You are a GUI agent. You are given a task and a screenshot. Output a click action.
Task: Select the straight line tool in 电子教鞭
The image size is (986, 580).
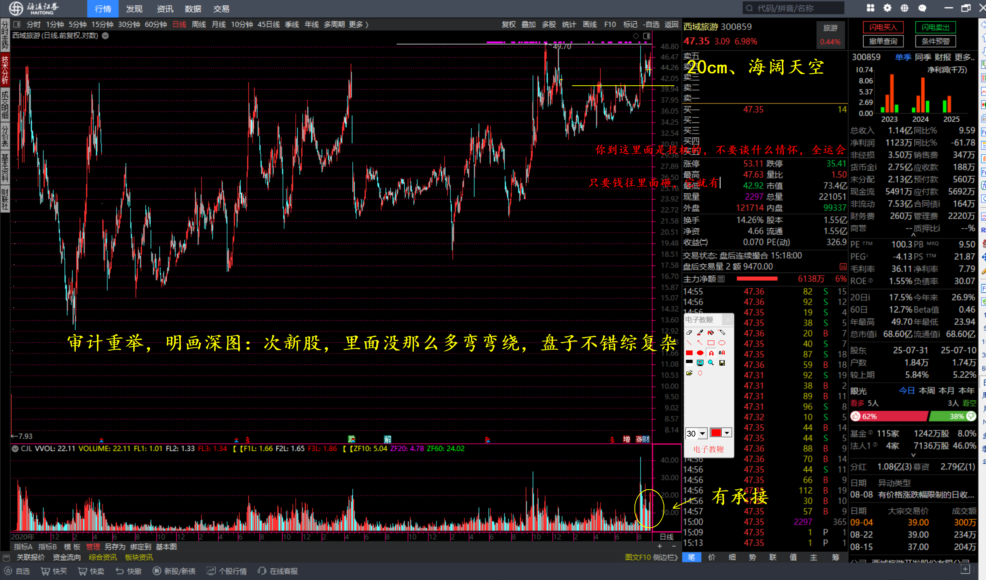click(689, 343)
